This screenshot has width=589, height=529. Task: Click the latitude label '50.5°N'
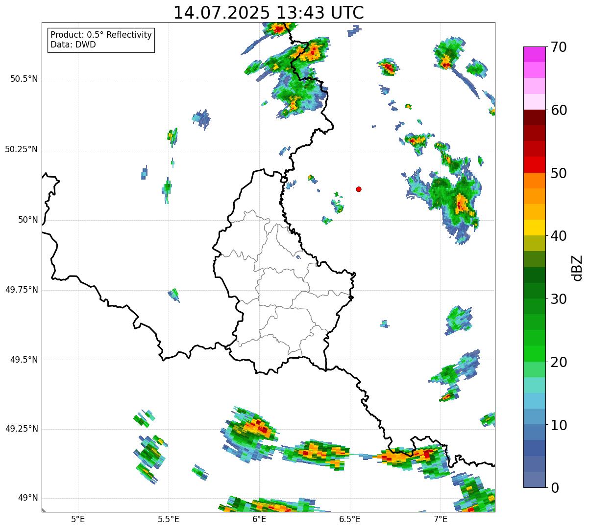coord(25,79)
